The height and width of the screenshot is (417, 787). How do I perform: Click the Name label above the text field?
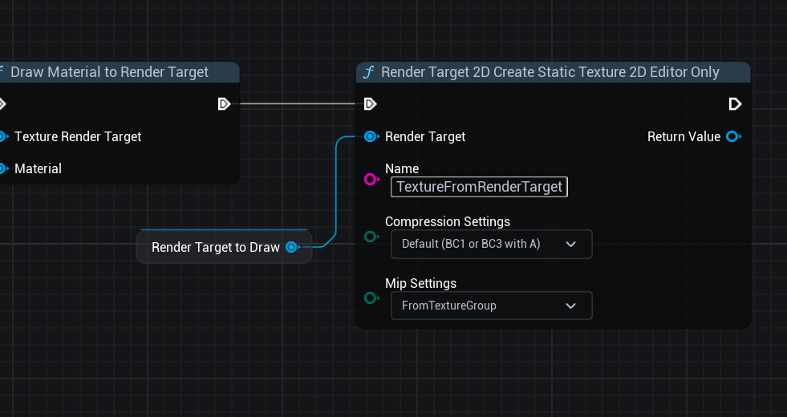click(x=402, y=168)
